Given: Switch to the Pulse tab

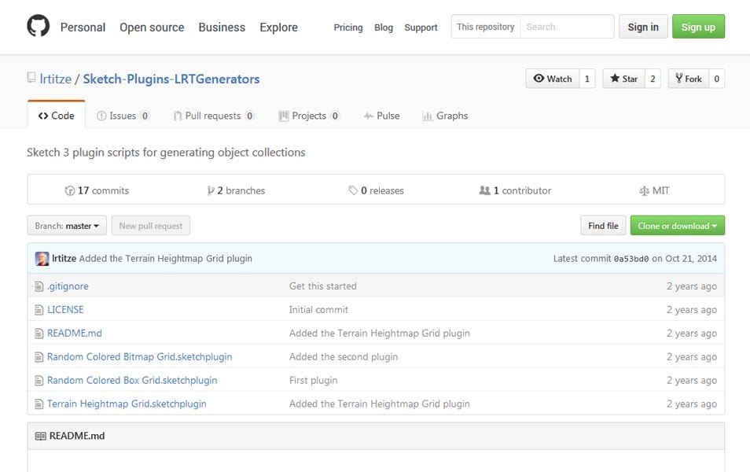Looking at the screenshot, I should 382,116.
